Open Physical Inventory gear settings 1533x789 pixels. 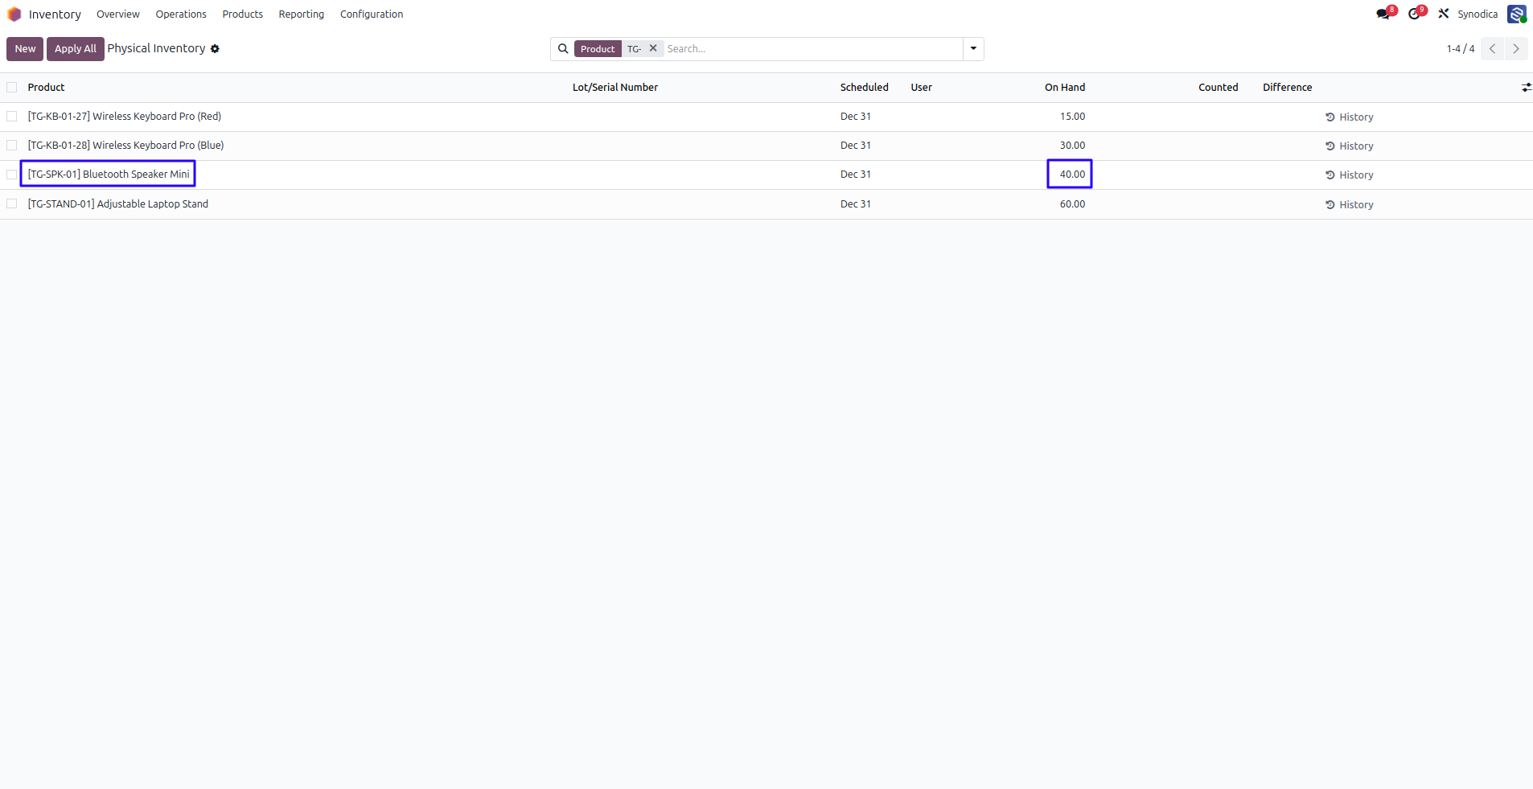(215, 49)
